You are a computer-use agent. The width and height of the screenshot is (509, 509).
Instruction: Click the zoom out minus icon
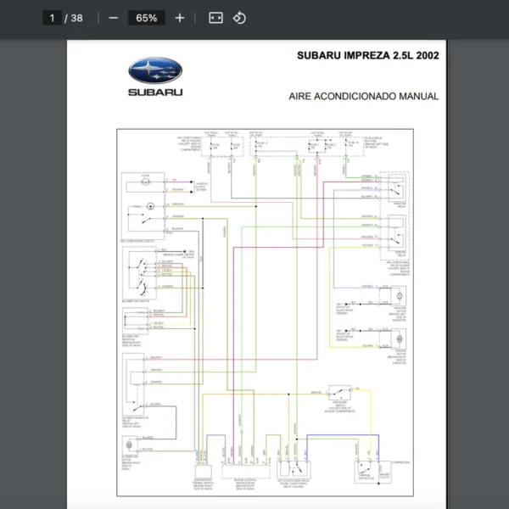pos(114,18)
